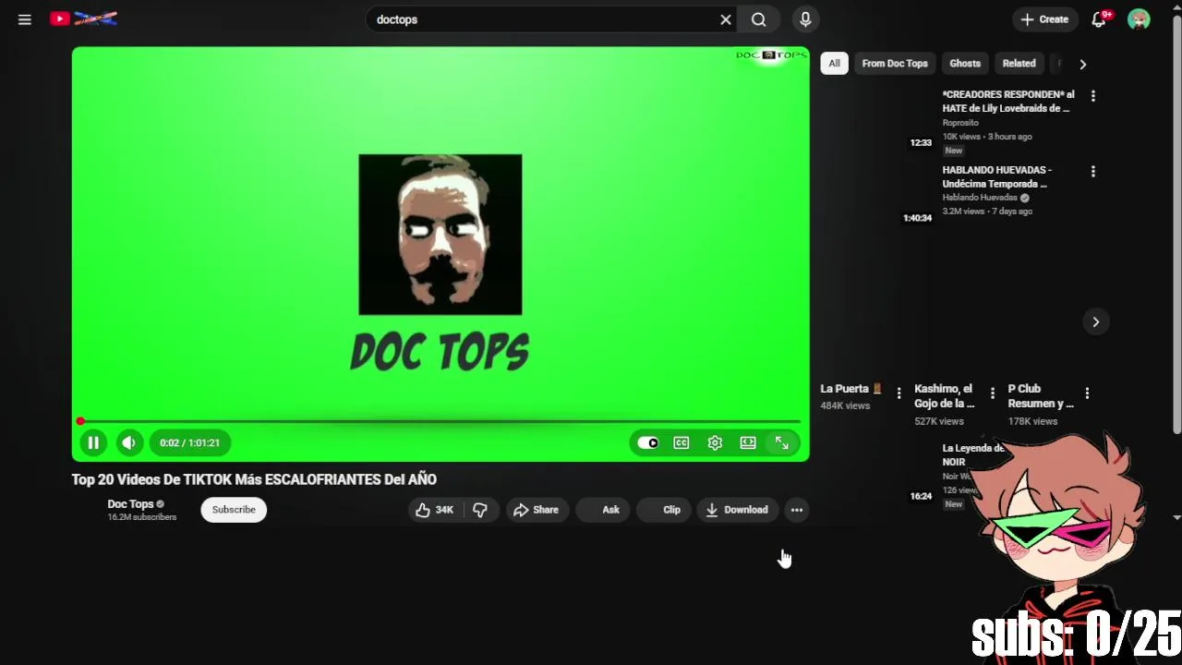Click the 0:02 / 1:01:21 time display
Screen dimensions: 1182x665
(189, 442)
